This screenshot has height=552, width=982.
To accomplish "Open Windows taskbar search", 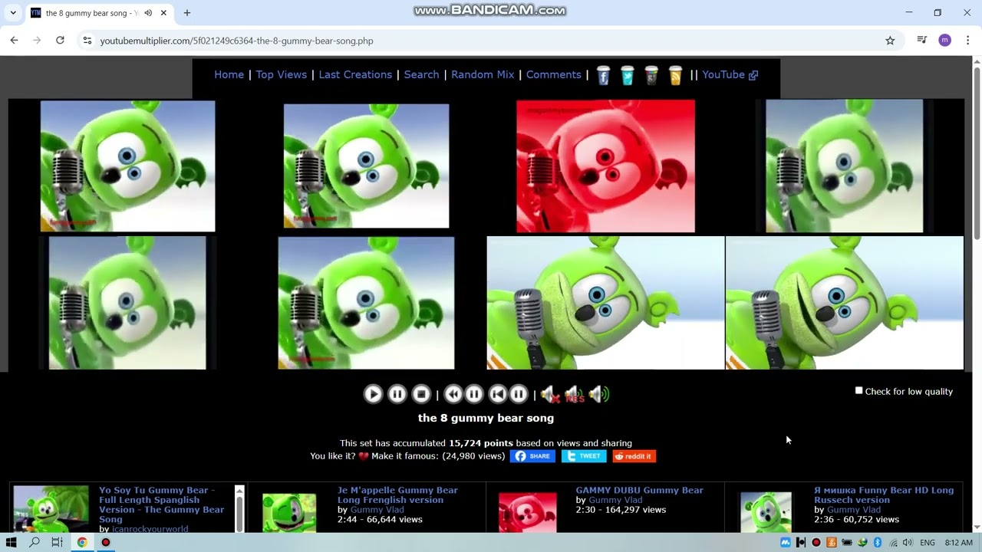I will 35,543.
